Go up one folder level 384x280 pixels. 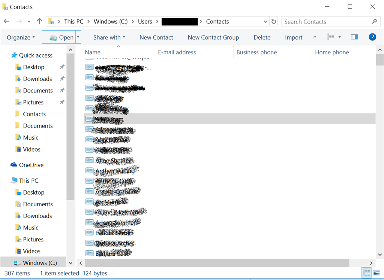pos(39,21)
